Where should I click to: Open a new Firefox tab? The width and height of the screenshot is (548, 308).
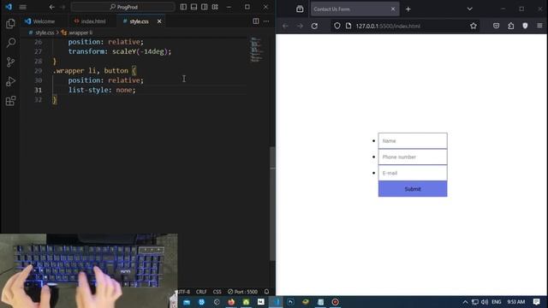408,9
